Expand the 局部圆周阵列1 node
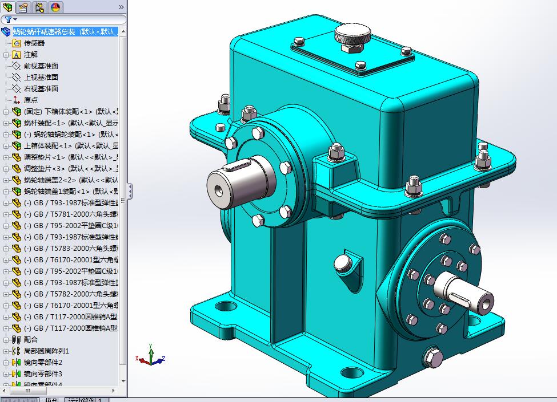 (6, 351)
